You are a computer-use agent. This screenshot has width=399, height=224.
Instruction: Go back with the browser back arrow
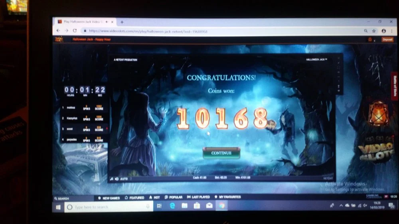(58, 31)
